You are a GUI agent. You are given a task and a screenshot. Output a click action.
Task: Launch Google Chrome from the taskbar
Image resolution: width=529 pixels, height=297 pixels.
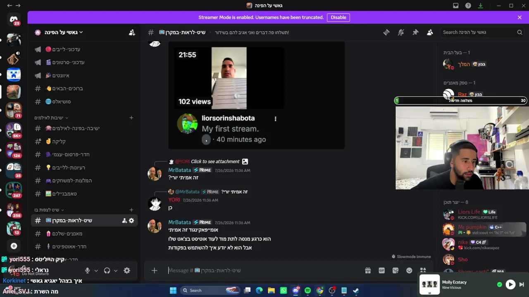(x=319, y=290)
